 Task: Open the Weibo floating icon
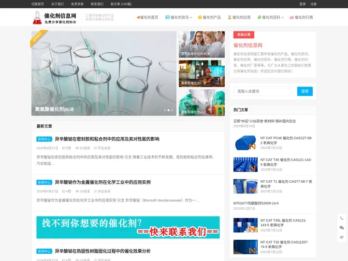coord(342,237)
